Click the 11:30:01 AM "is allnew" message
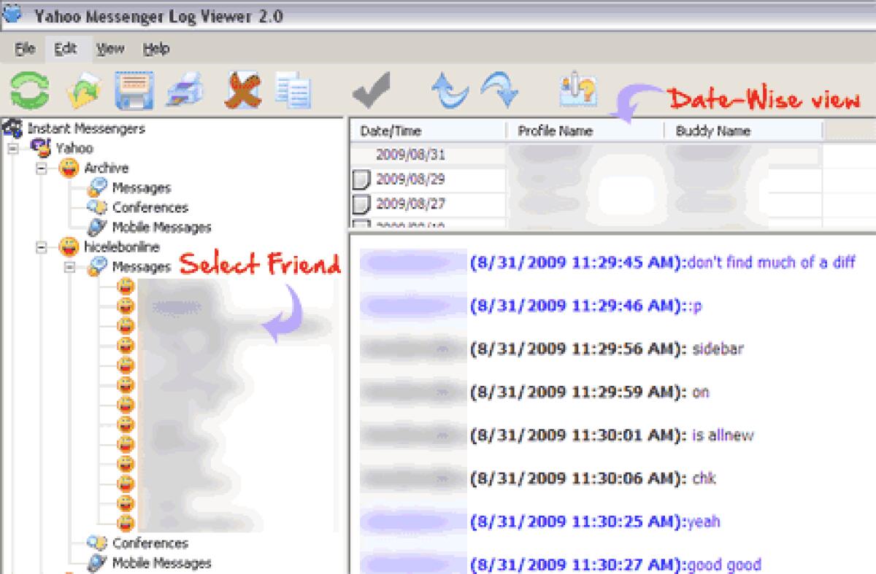The height and width of the screenshot is (574, 876). [x=723, y=435]
